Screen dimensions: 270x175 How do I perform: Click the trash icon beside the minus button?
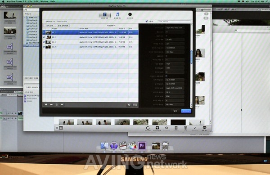57,104
